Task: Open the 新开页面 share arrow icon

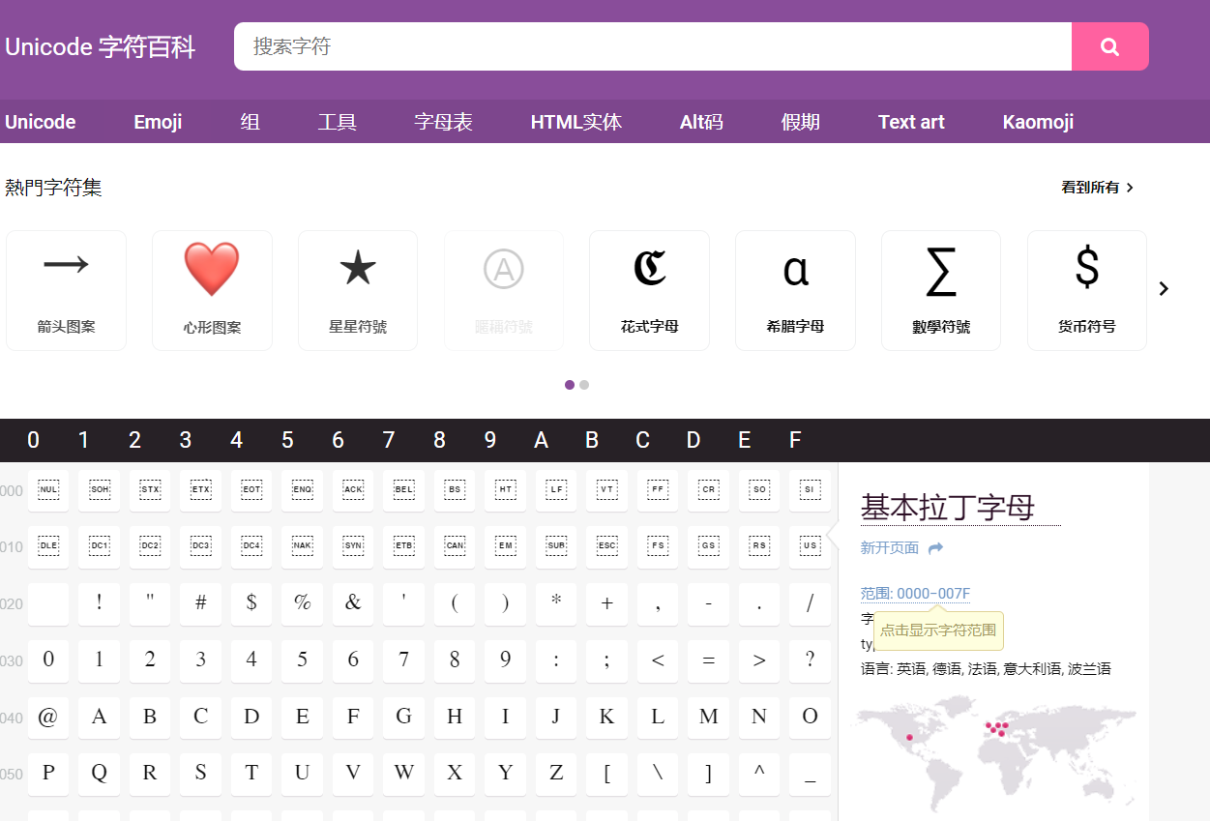Action: tap(931, 546)
